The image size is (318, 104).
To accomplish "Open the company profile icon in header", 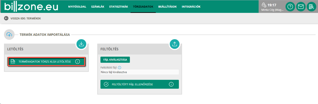I will (x=311, y=7).
